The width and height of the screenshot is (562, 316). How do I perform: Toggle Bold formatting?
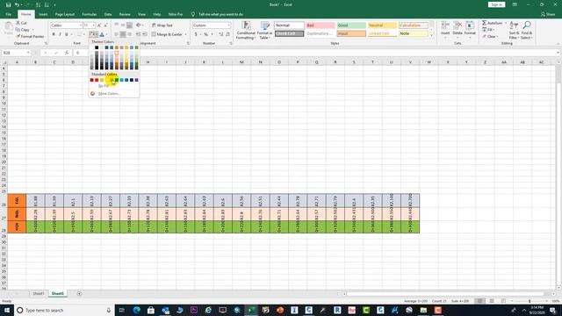tap(54, 34)
